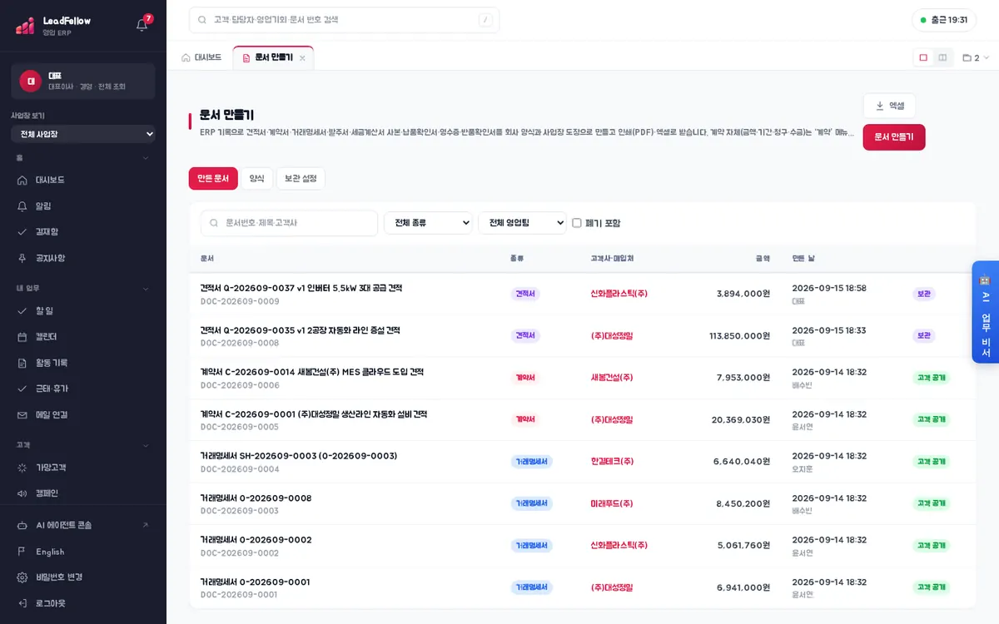Image resolution: width=999 pixels, height=624 pixels.
Task: Click the 대표 user avatar
Action: pyautogui.click(x=31, y=81)
